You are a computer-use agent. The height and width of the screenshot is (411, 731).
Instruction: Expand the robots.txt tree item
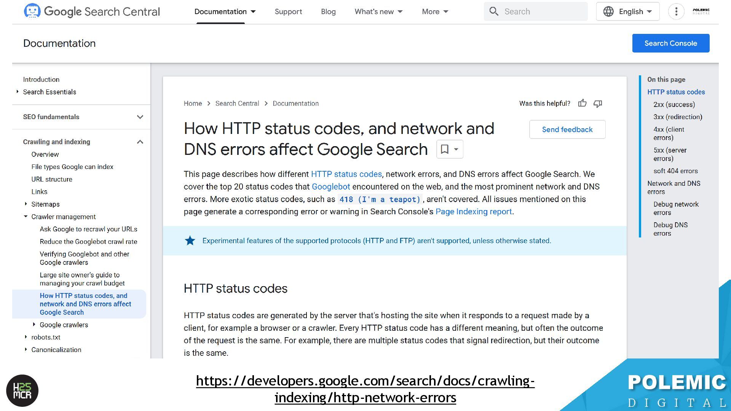pos(26,337)
